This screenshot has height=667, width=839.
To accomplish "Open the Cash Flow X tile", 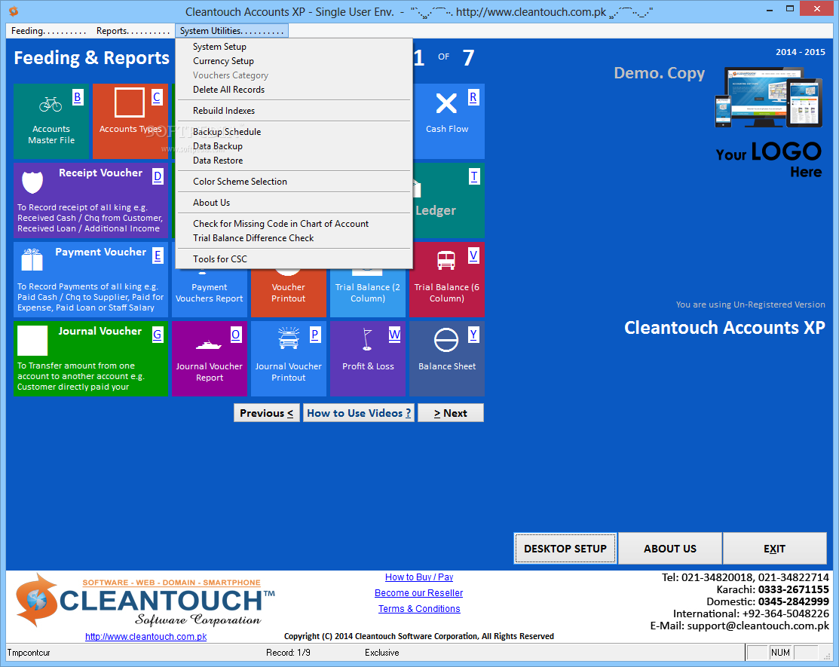I will tap(449, 121).
